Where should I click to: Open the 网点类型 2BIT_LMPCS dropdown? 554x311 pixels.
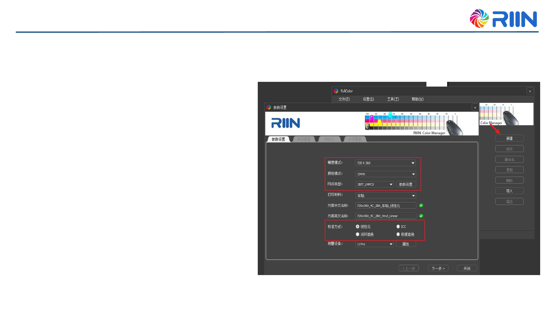pyautogui.click(x=374, y=184)
